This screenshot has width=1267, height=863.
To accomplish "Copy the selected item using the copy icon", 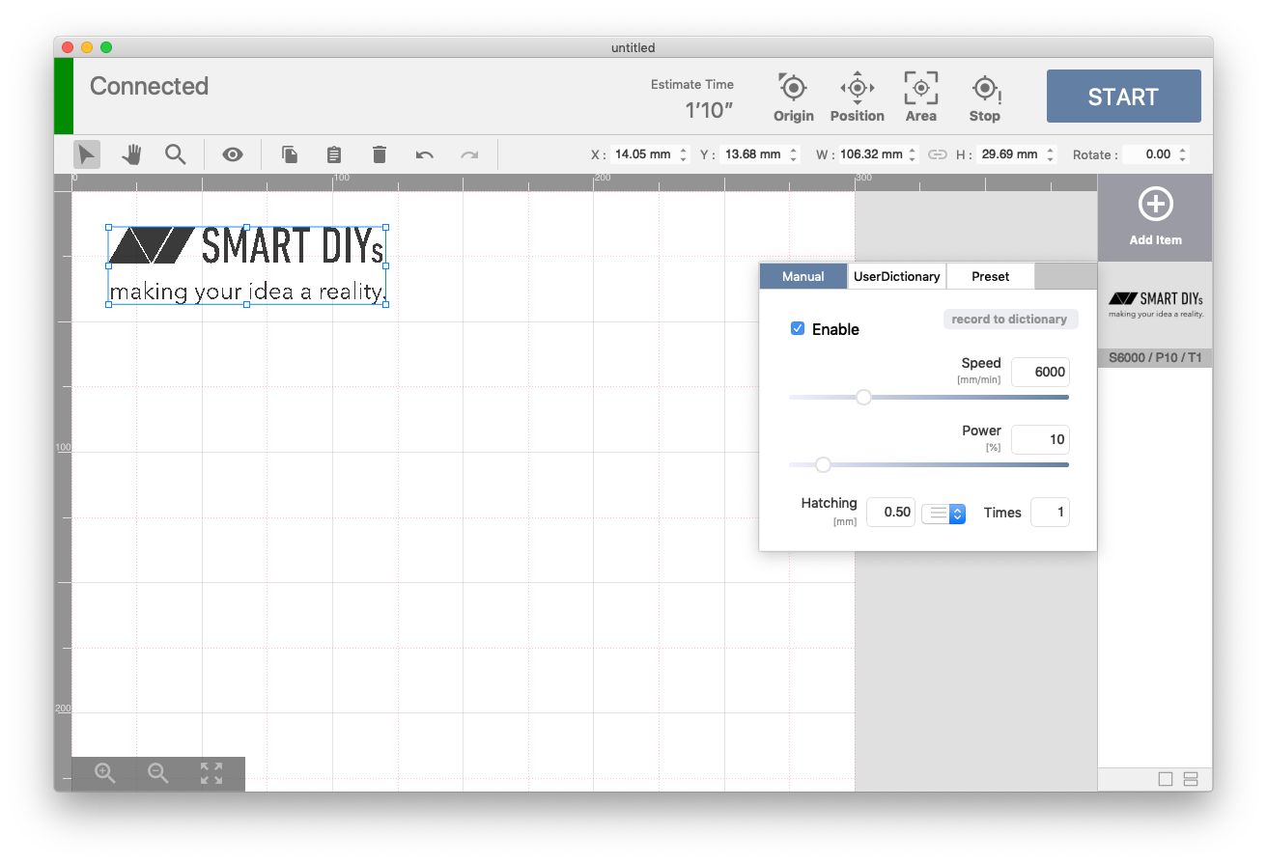I will [x=289, y=154].
